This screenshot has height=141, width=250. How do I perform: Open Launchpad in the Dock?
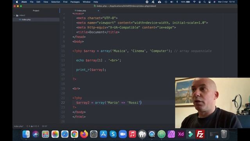coord(45,134)
